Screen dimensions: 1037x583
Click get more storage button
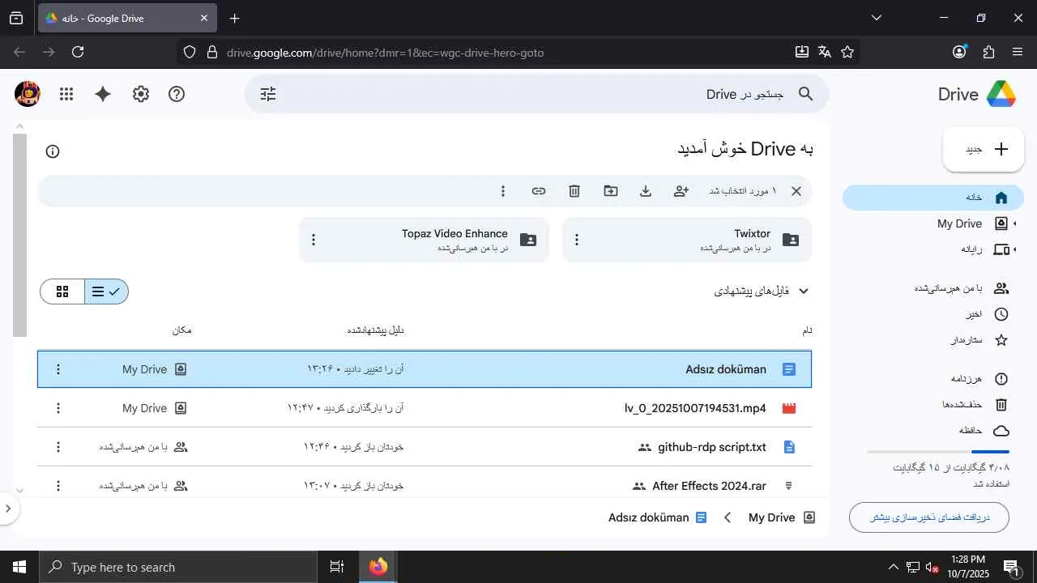click(929, 517)
